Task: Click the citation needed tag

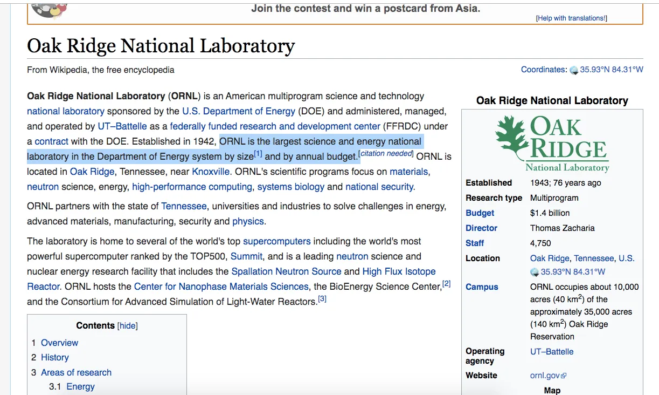Action: point(386,154)
